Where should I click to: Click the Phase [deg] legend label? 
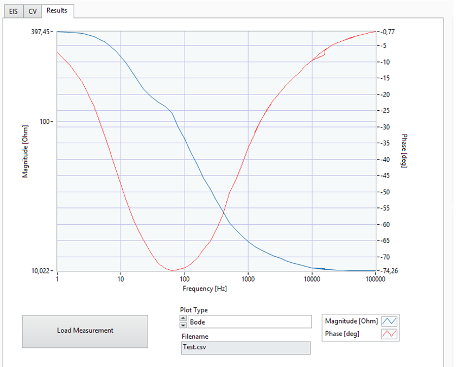click(342, 334)
